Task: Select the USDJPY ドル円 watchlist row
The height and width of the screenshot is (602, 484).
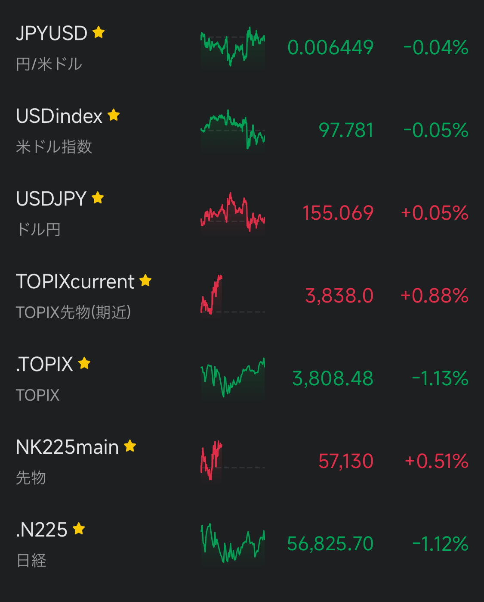Action: 242,213
